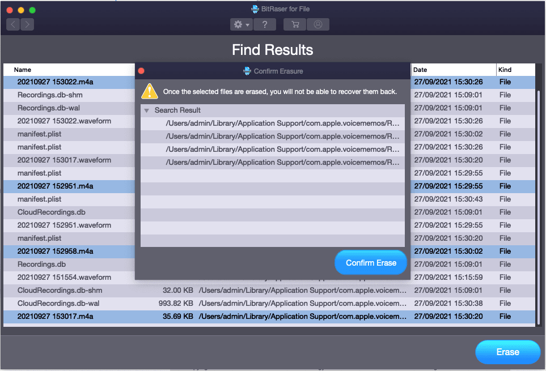
Task: Select file CloudRecordings.db
Action: 51,212
